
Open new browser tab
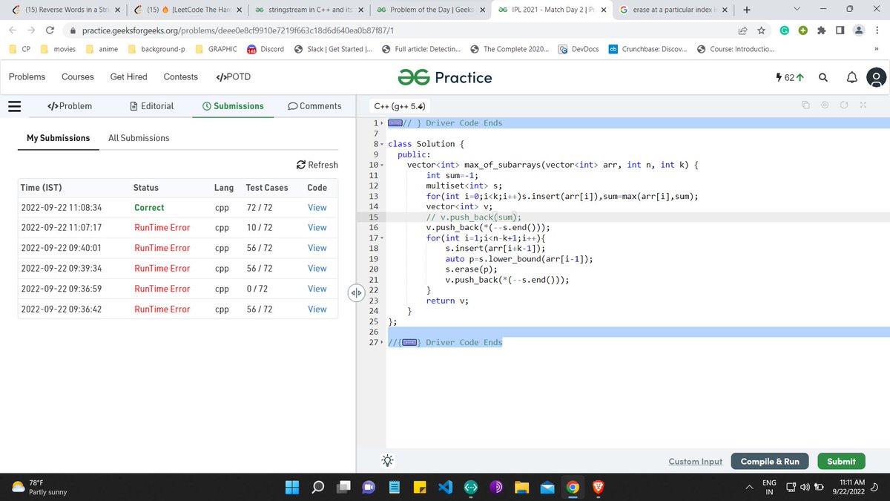[x=746, y=10]
